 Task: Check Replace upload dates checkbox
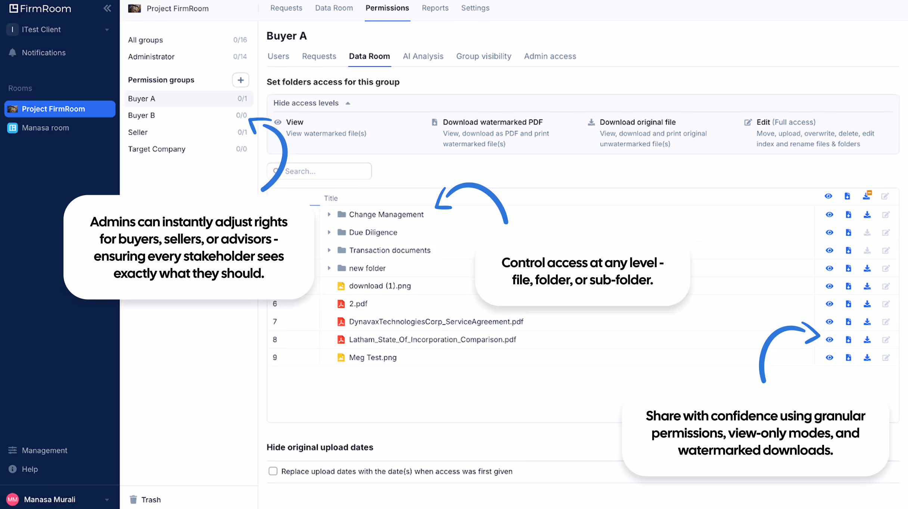tap(273, 471)
